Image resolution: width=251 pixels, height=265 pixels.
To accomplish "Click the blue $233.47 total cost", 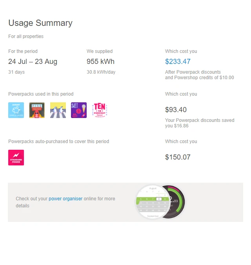I will pos(178,62).
